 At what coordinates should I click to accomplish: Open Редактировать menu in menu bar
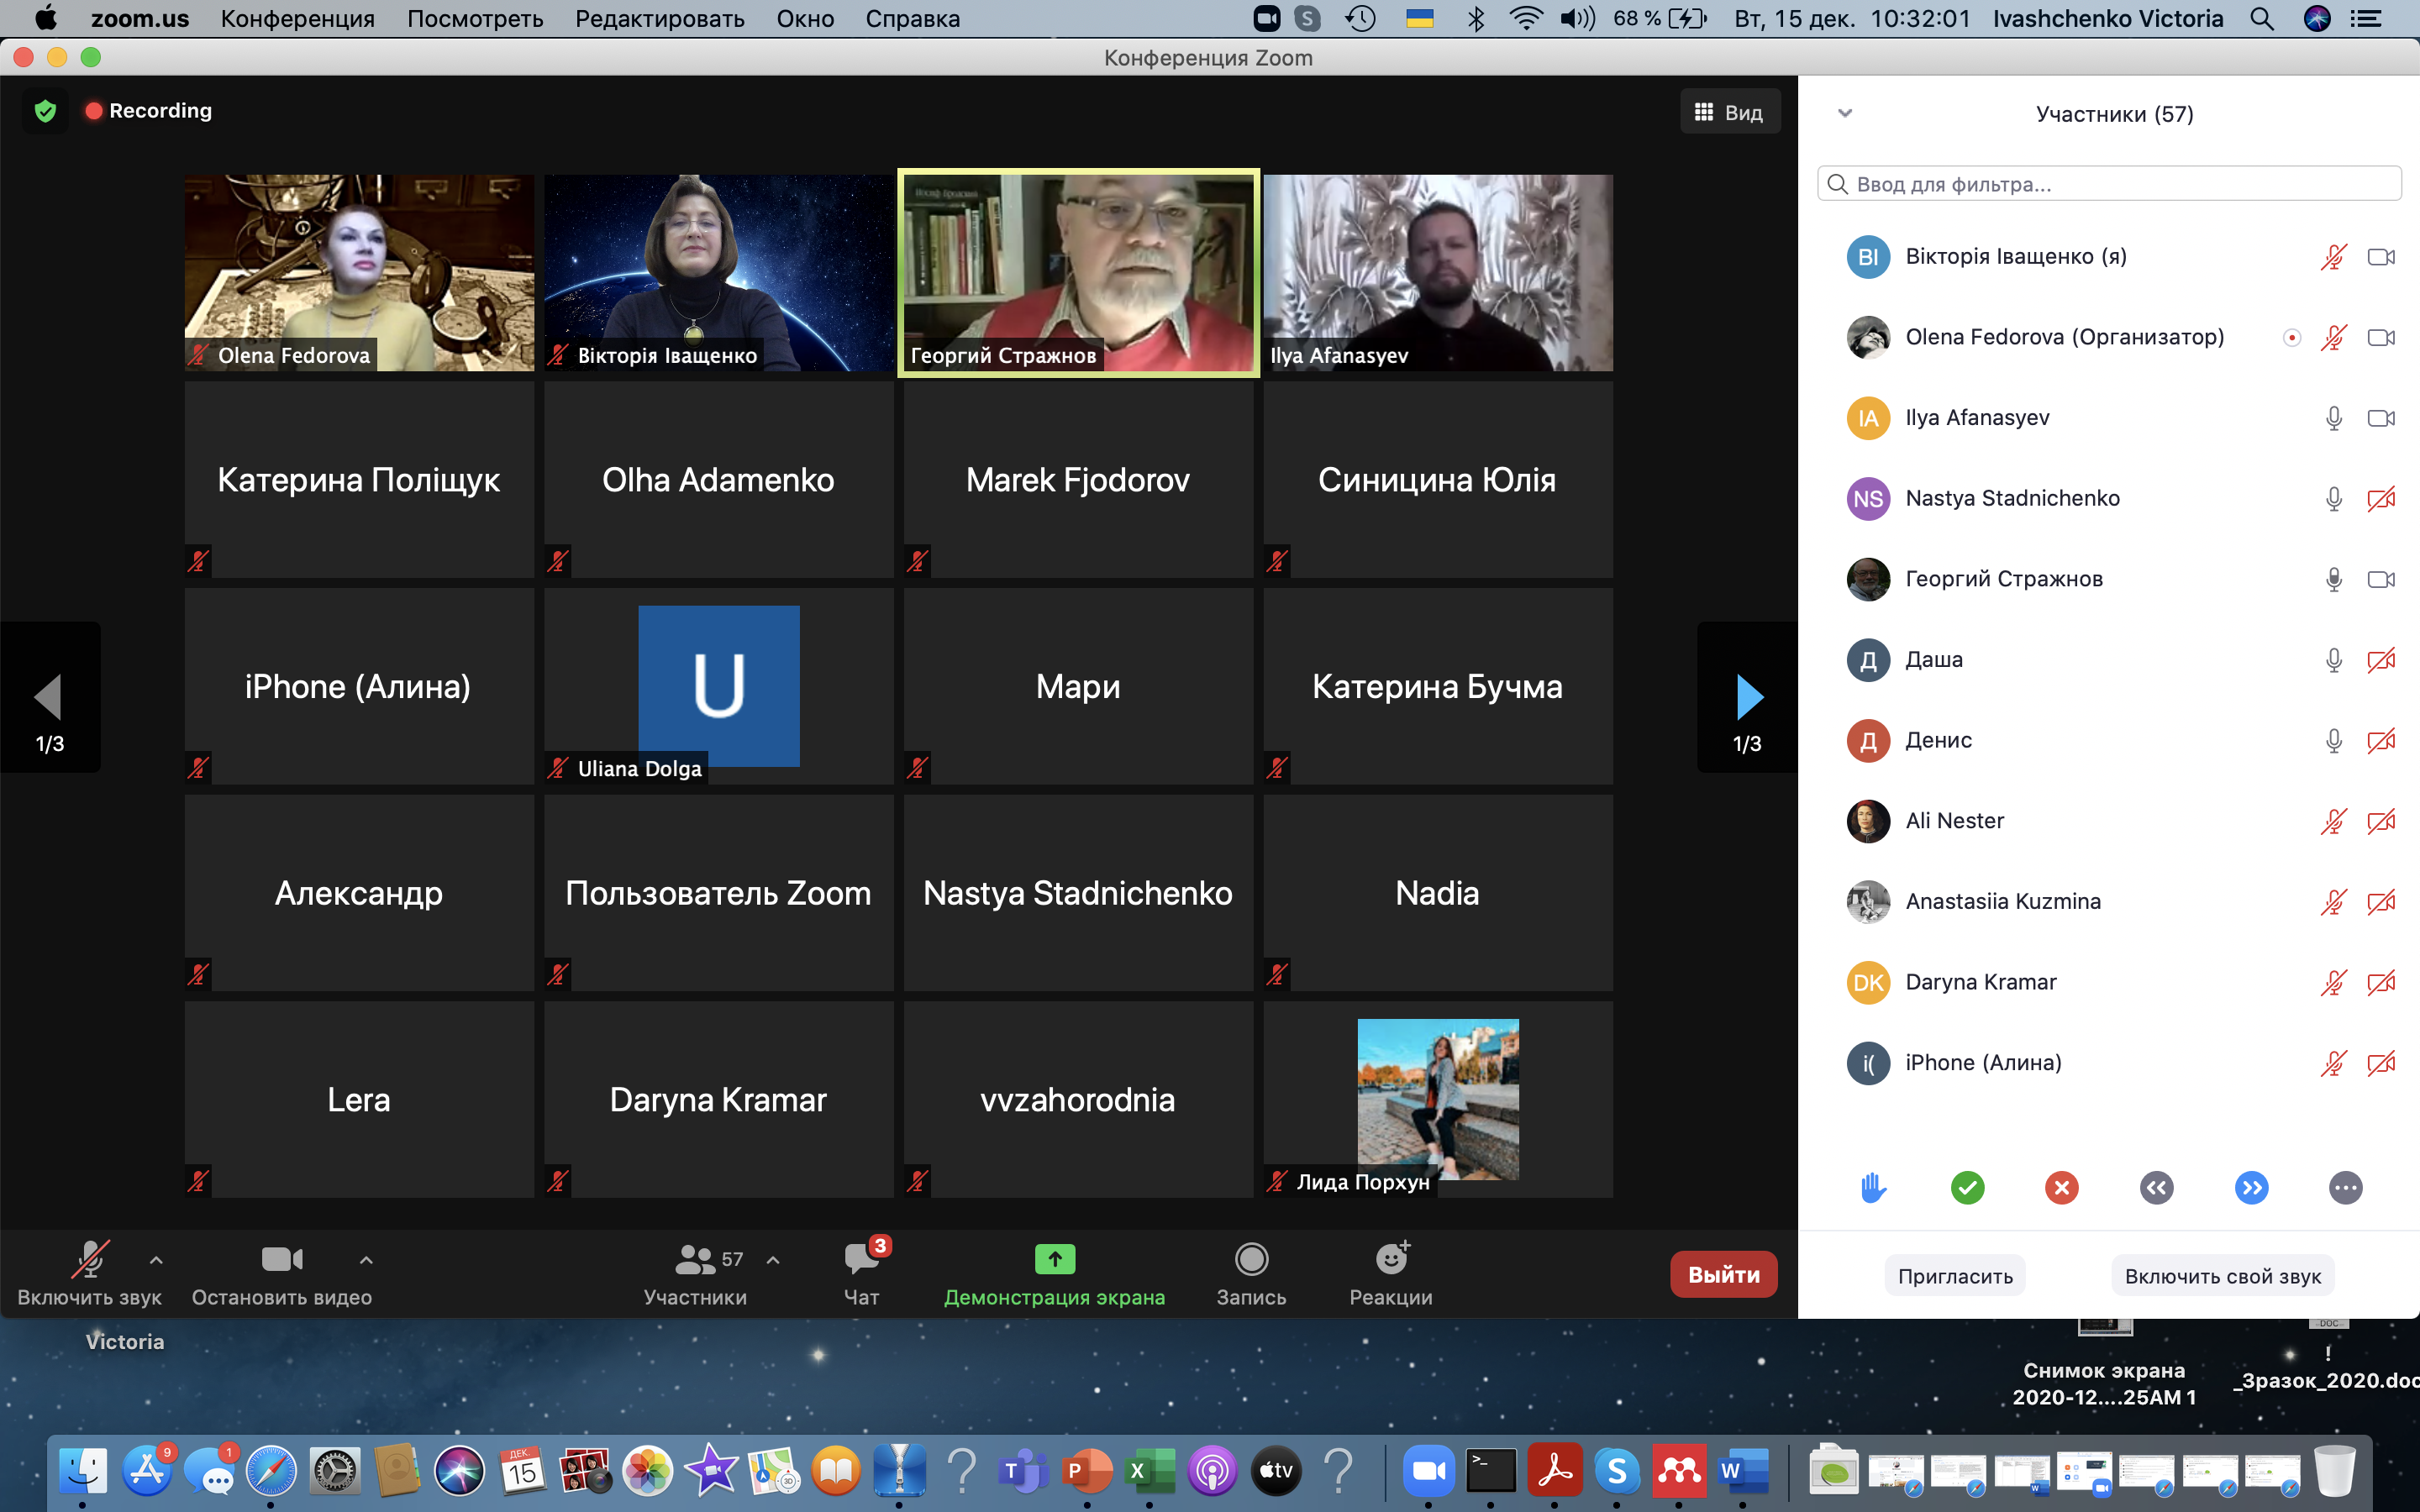pos(659,18)
